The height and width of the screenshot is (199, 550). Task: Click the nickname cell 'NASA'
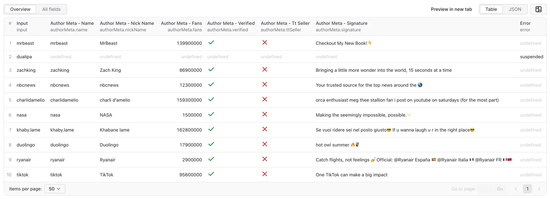pos(106,115)
